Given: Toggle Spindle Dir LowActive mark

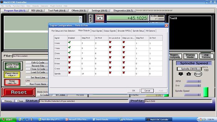Looking at the screenshot, I should tap(110, 73).
